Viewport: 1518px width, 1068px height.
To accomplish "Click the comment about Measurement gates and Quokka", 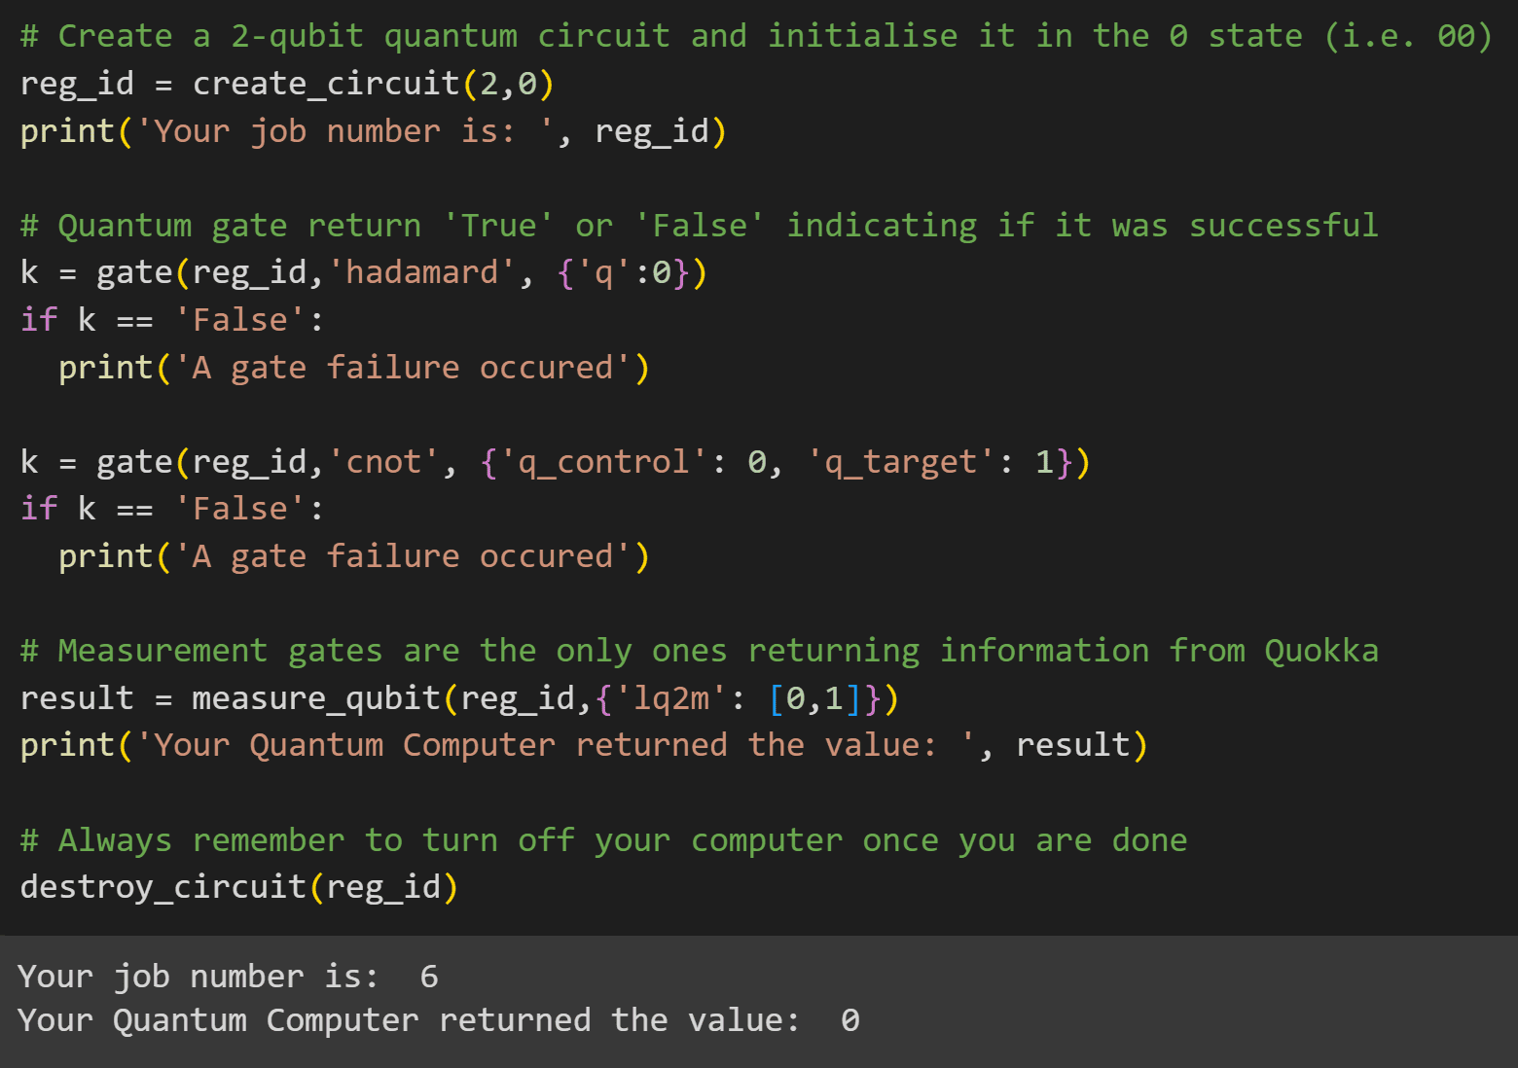I will [699, 650].
